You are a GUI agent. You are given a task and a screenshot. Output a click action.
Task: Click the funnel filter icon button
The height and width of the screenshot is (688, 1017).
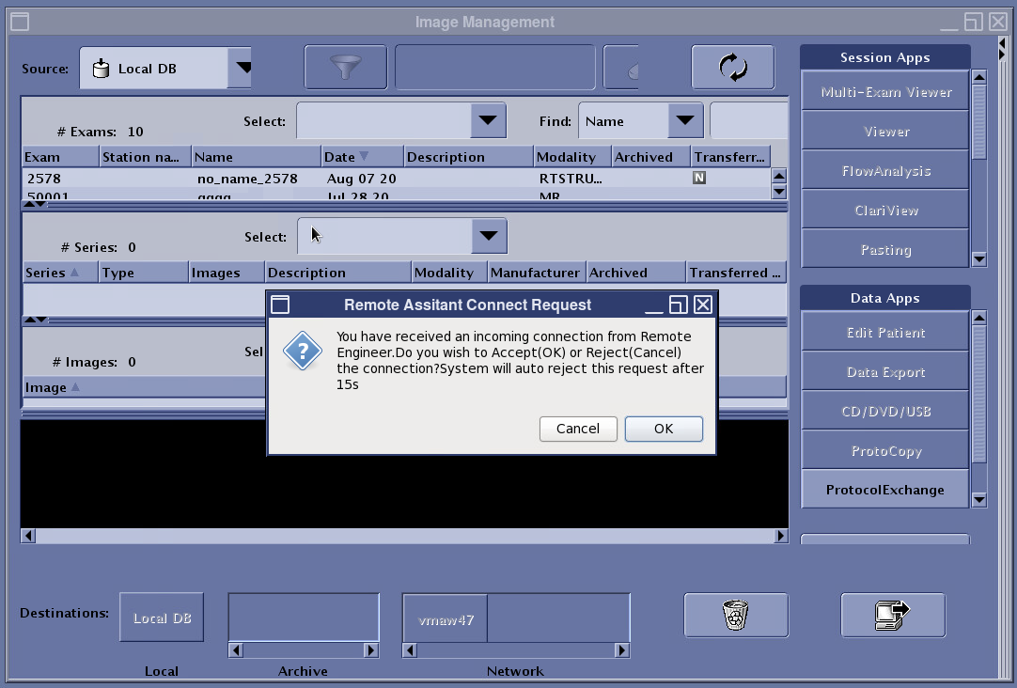(345, 68)
